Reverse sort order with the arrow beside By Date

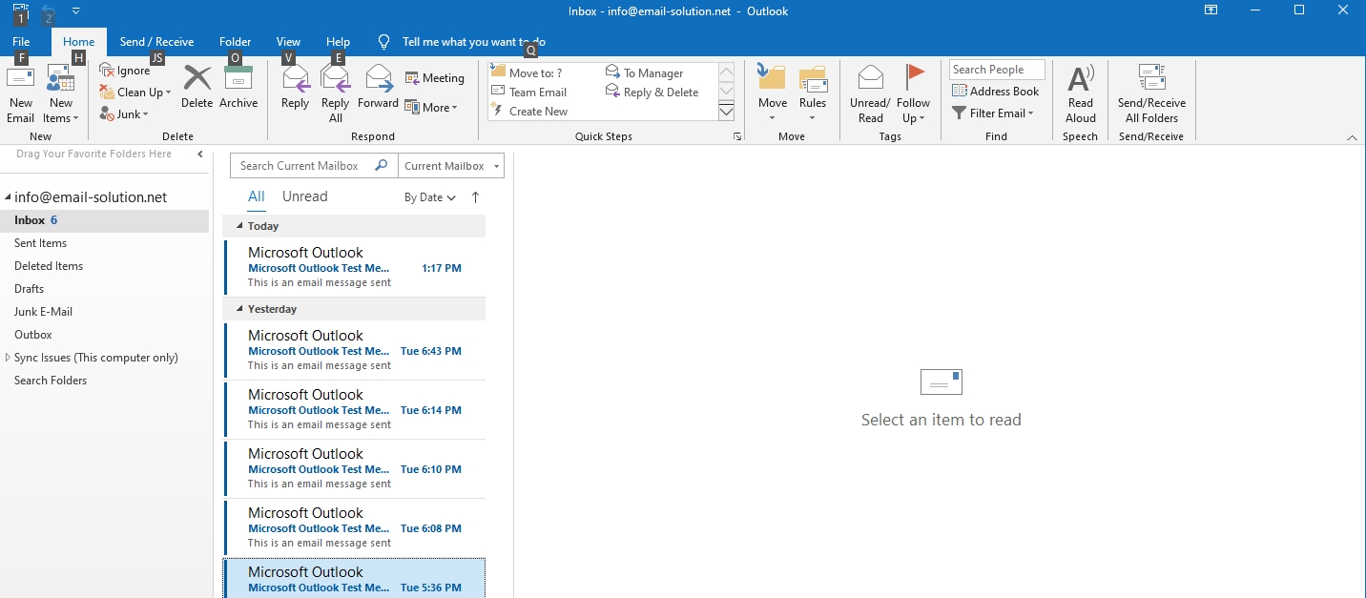[475, 197]
